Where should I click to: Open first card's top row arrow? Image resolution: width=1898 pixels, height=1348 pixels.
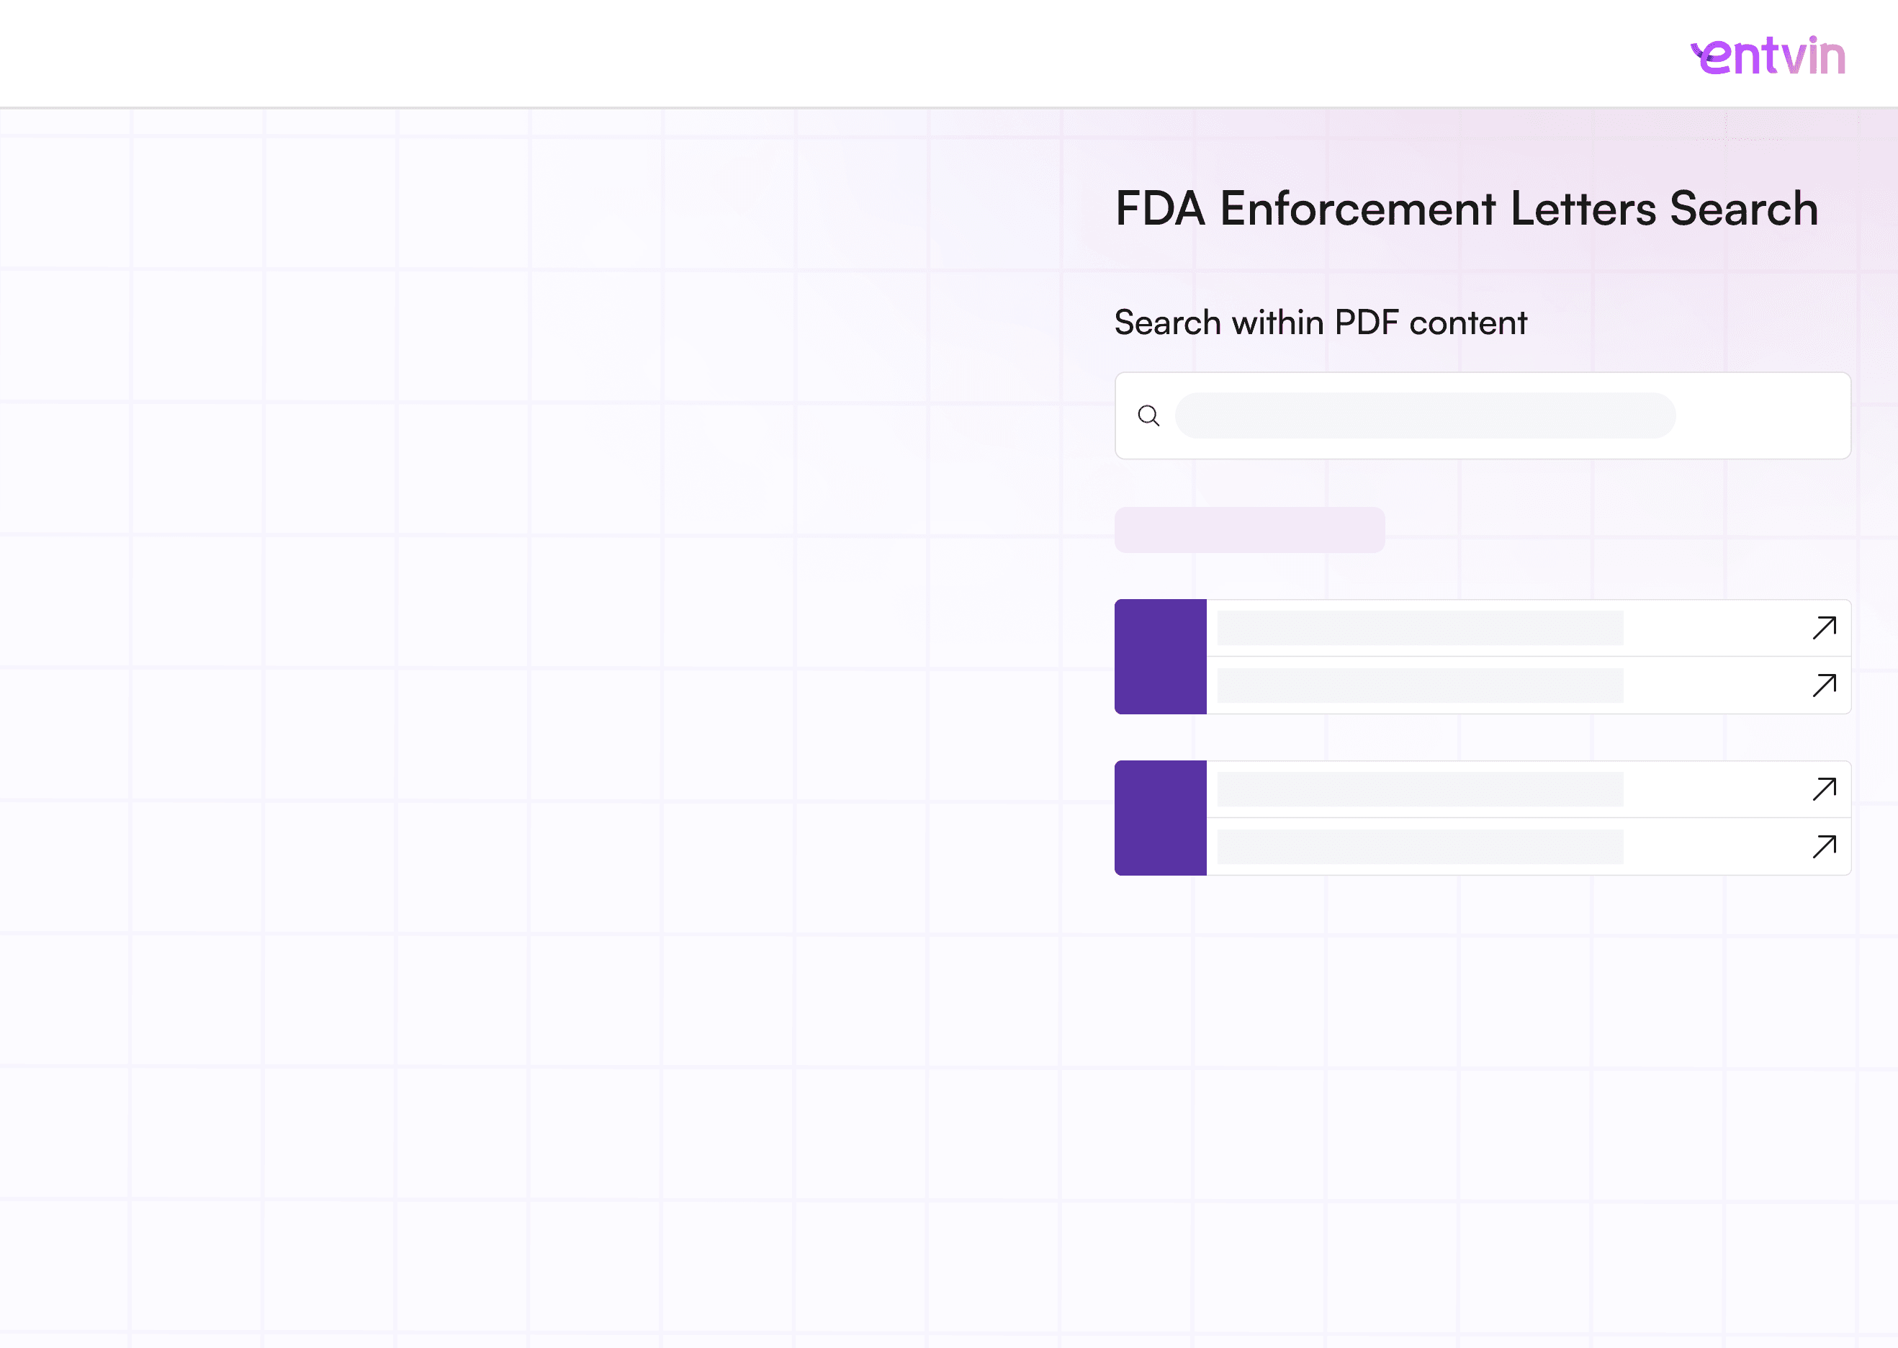(x=1824, y=627)
